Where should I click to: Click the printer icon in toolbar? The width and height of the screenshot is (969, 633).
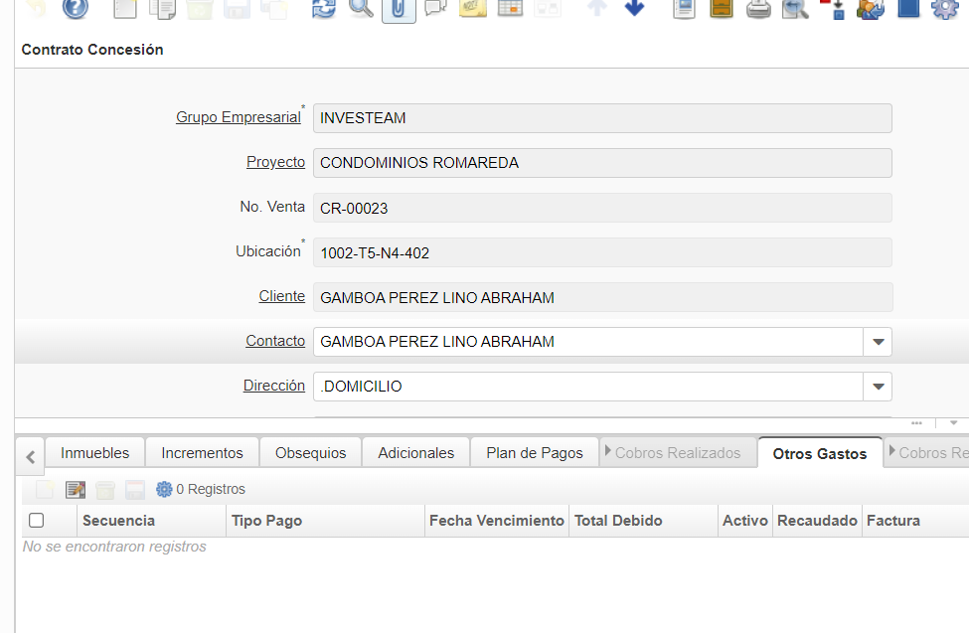click(x=758, y=9)
